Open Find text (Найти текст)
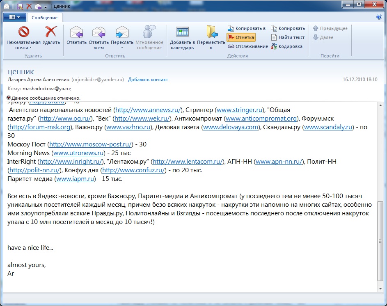This screenshot has width=387, height=306. coord(288,37)
